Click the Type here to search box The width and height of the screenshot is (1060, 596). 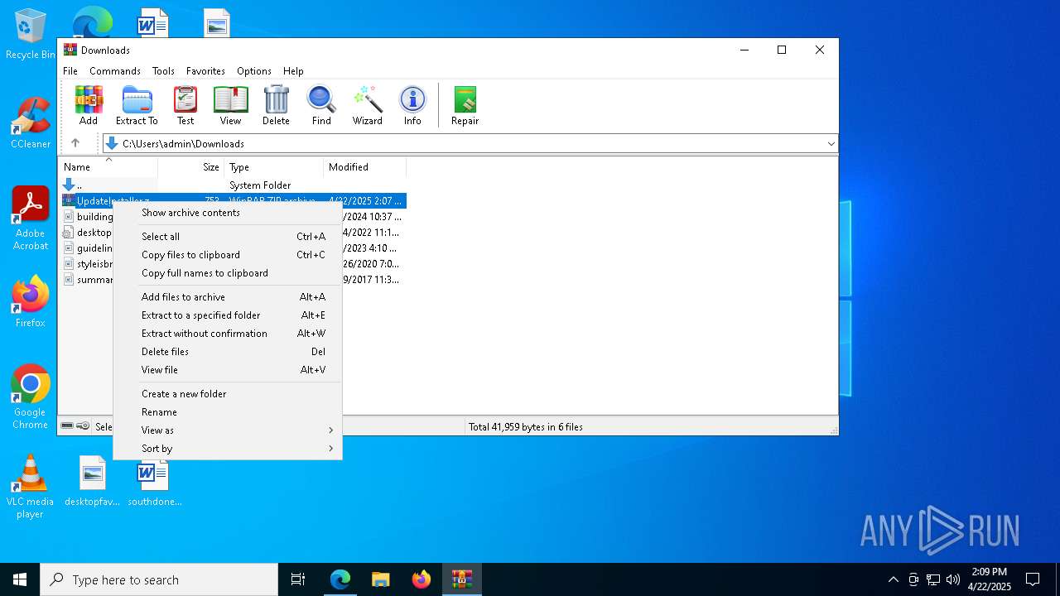pos(159,579)
